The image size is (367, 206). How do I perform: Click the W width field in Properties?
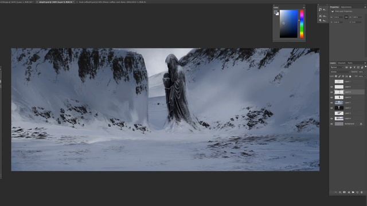(x=338, y=17)
